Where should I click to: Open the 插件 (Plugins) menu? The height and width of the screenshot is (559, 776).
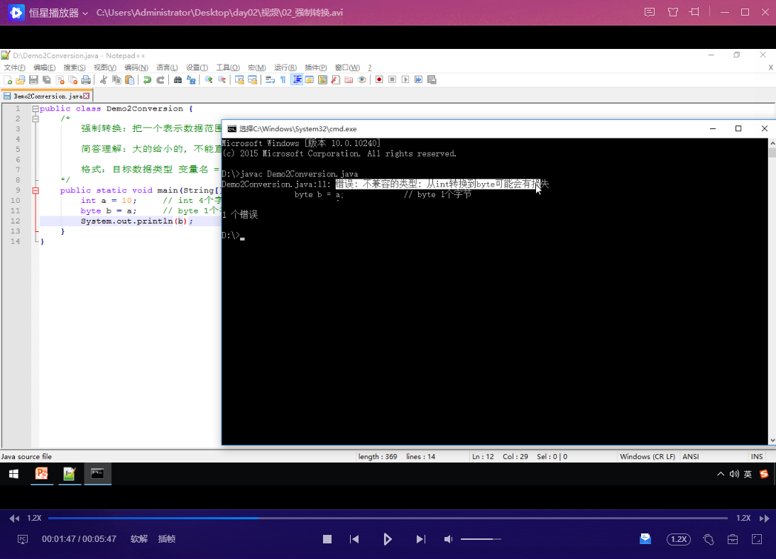point(315,67)
